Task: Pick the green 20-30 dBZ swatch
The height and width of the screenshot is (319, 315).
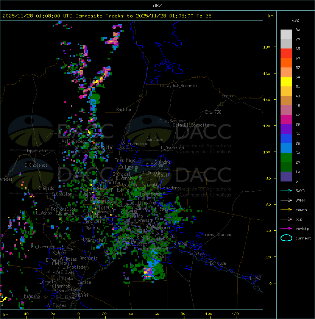Action: (x=286, y=158)
